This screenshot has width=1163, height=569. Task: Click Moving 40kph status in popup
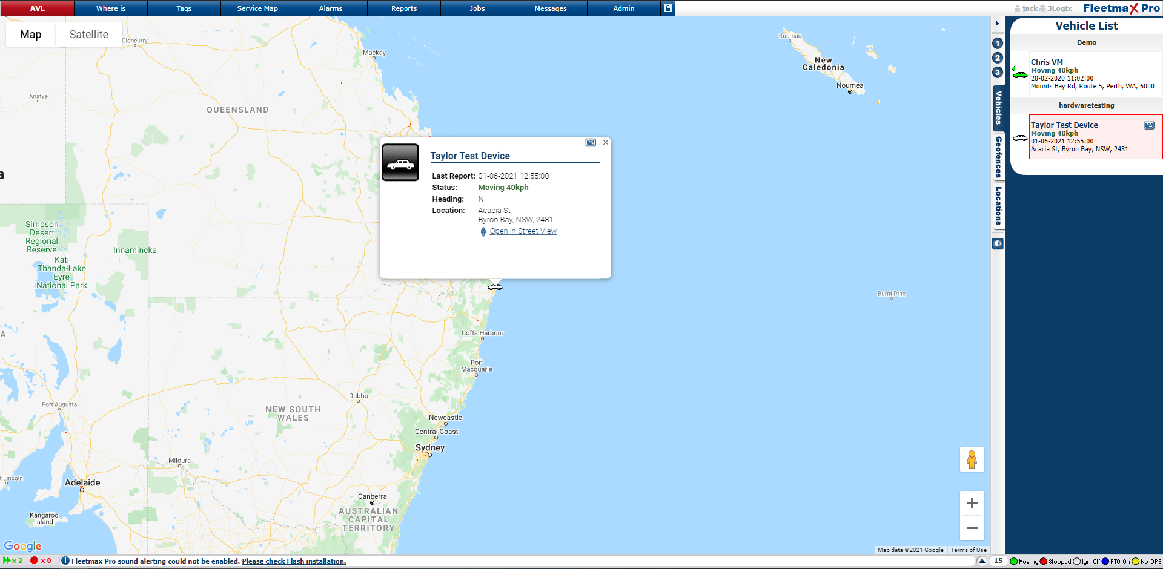(503, 188)
